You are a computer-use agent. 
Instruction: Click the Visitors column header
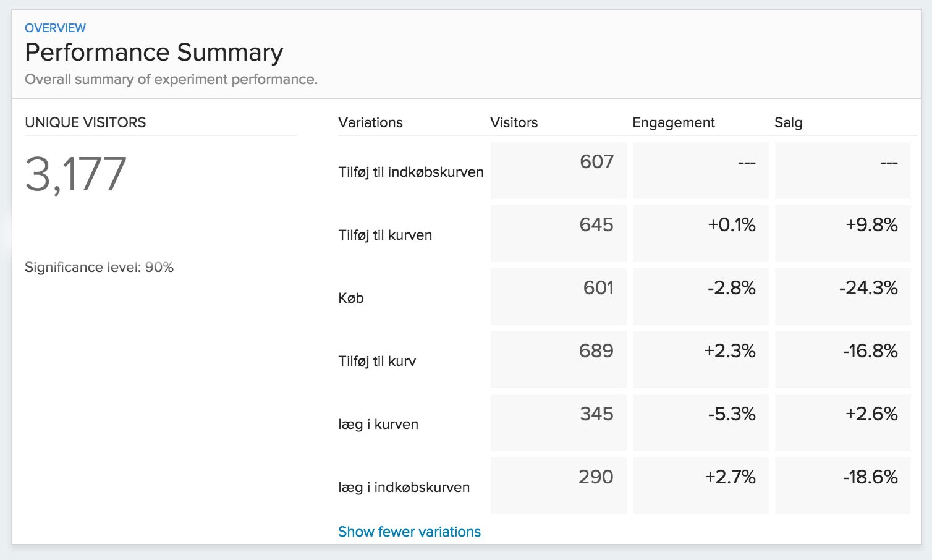pyautogui.click(x=514, y=122)
